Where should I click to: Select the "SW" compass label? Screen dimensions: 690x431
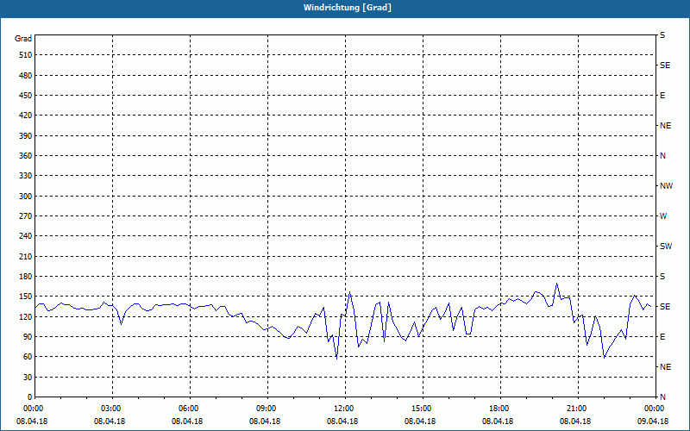point(666,247)
